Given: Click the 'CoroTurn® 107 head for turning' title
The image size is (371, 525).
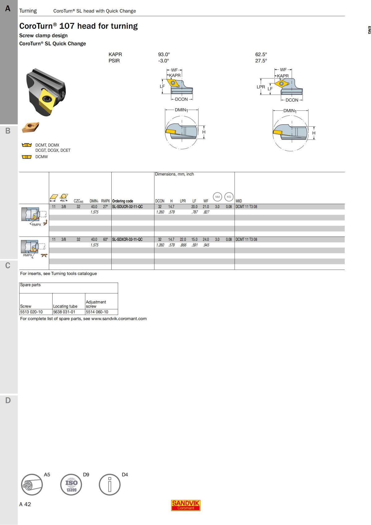Looking at the screenshot, I should [x=79, y=26].
